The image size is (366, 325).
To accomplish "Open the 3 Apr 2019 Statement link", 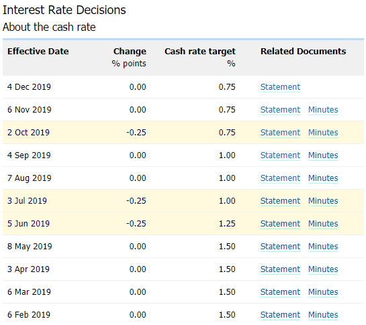I will pyautogui.click(x=280, y=269).
